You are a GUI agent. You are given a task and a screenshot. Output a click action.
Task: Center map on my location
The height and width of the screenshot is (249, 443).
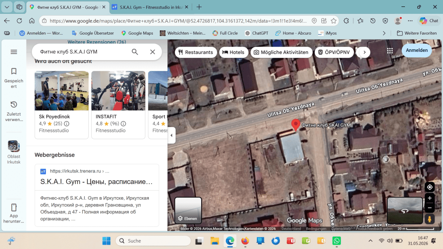click(x=430, y=187)
